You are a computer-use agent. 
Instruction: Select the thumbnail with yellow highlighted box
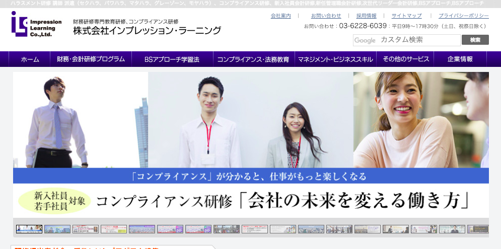click(114, 229)
